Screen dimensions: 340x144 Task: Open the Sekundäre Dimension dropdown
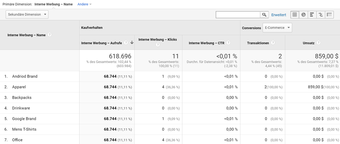click(x=27, y=14)
